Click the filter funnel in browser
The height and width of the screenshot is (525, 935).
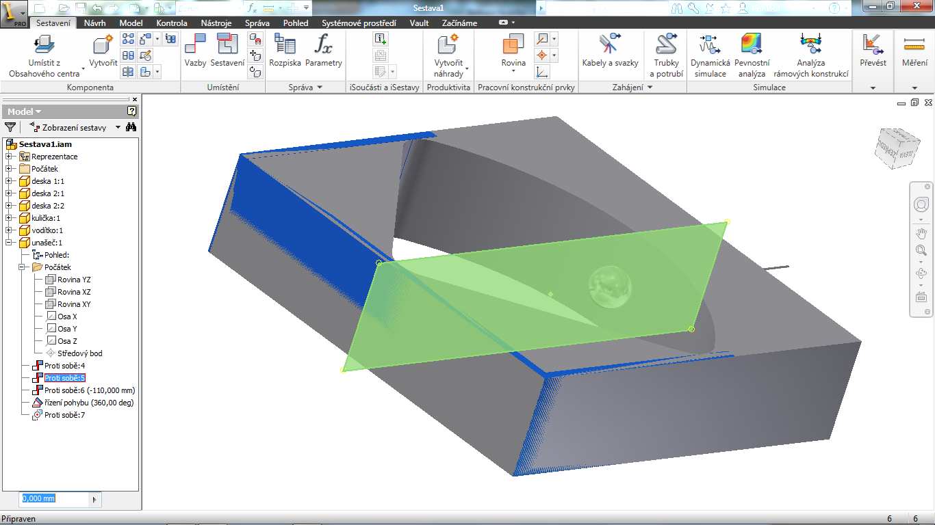[x=10, y=127]
